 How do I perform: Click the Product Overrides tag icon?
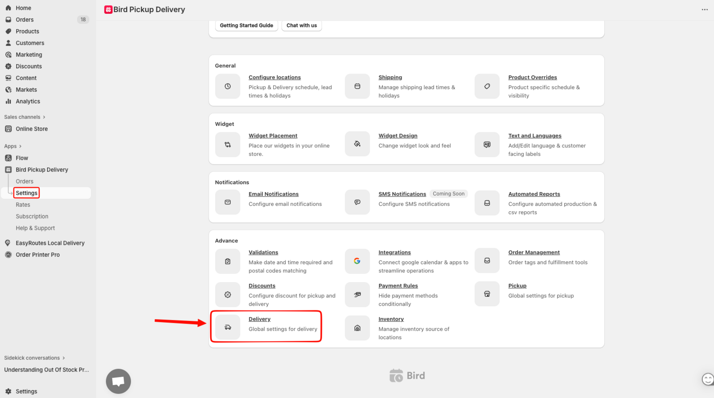tap(487, 86)
